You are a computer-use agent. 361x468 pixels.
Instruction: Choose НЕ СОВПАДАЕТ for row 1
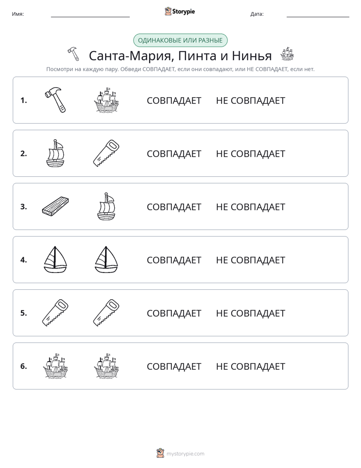pyautogui.click(x=250, y=101)
